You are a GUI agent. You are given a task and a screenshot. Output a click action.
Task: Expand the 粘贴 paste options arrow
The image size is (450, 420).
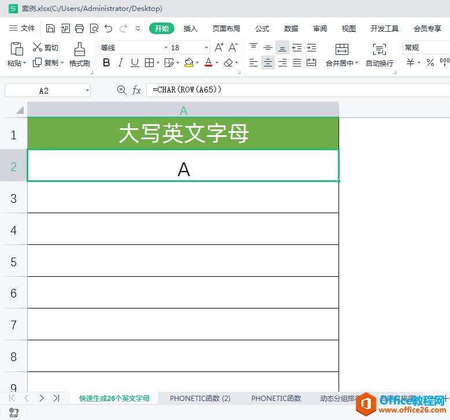(x=24, y=62)
